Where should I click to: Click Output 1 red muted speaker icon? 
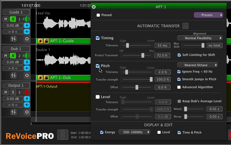[x=26, y=92]
